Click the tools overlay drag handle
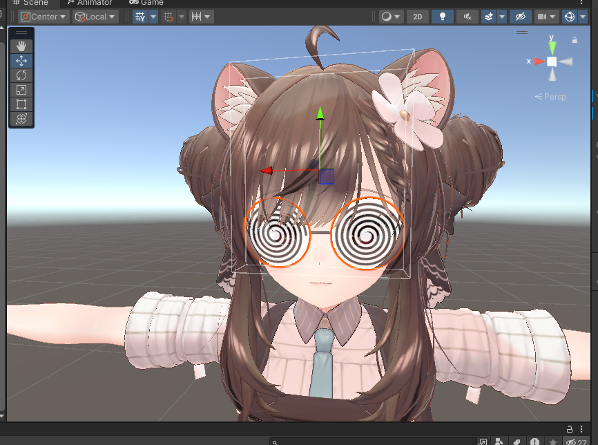Screen dimensions: 598x445 point(21,32)
